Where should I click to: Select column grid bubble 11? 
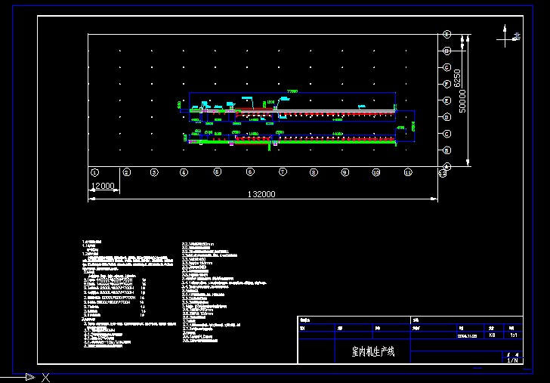(408, 172)
